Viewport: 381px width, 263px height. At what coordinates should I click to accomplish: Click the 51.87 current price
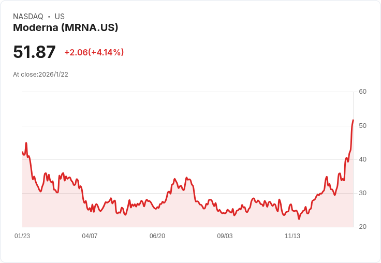pos(34,52)
